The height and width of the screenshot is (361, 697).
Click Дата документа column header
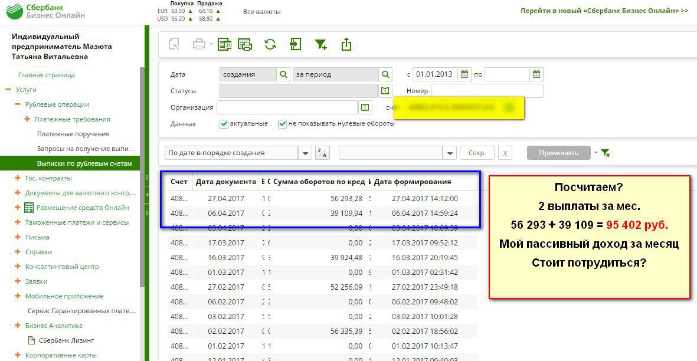[226, 182]
